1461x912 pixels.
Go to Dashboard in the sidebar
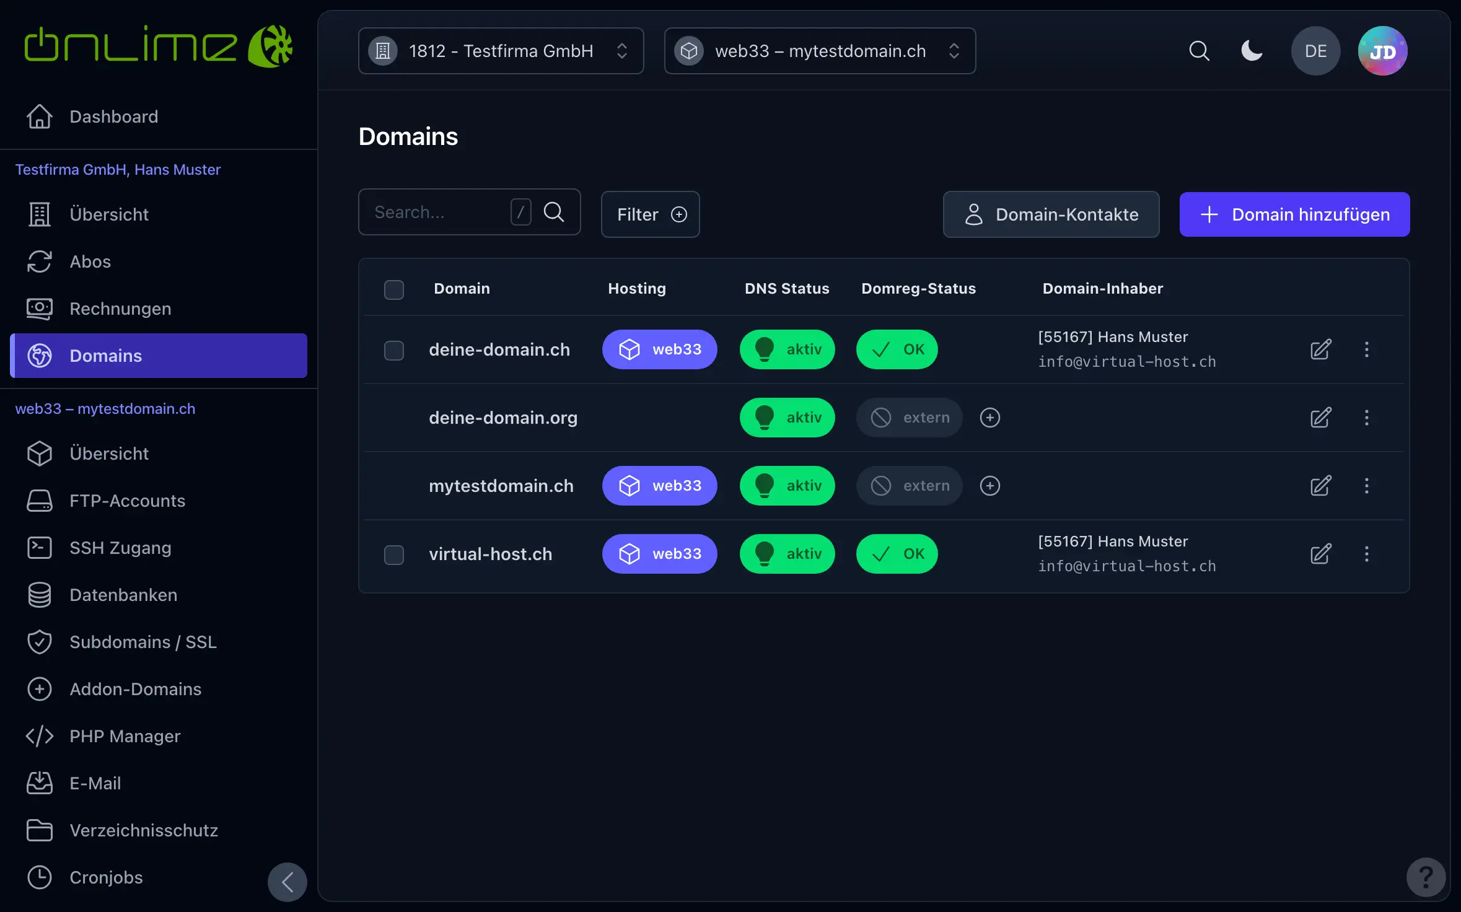(159, 116)
